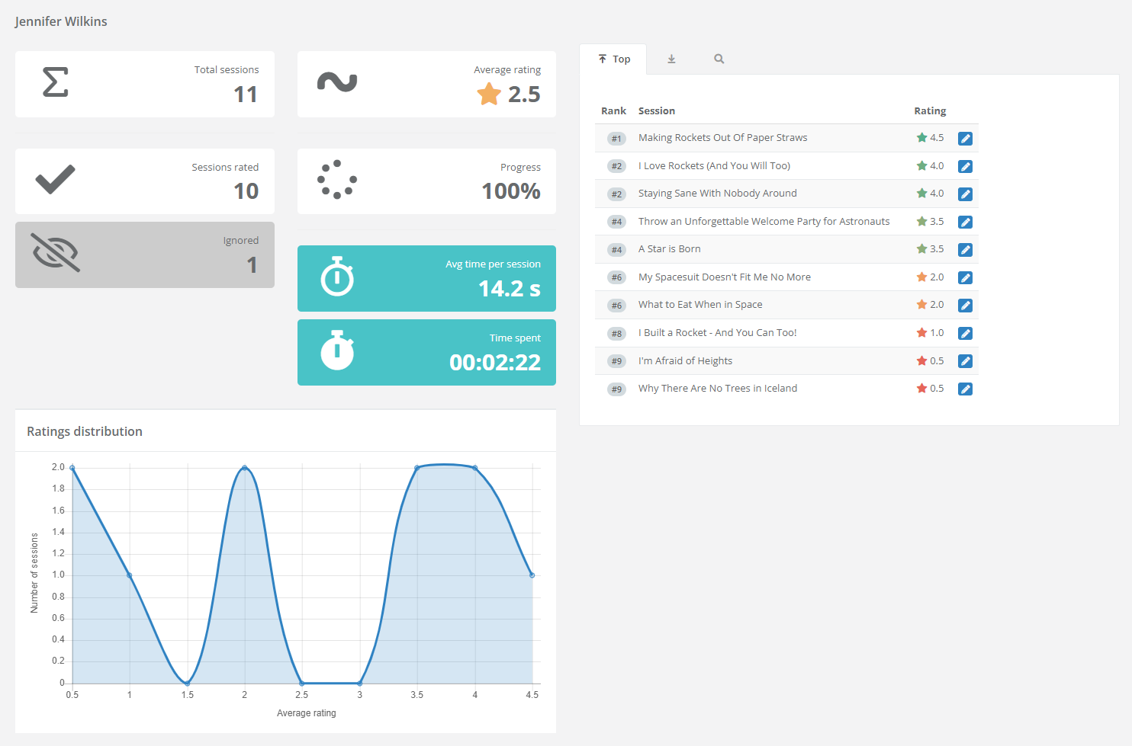Click pencil icon for My Spacesuit Doesn't Fit session
This screenshot has height=746, width=1132.
click(965, 278)
